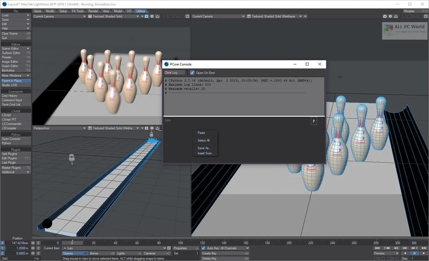Jump to first frame in transport controls
429x261 pixels.
378,248
